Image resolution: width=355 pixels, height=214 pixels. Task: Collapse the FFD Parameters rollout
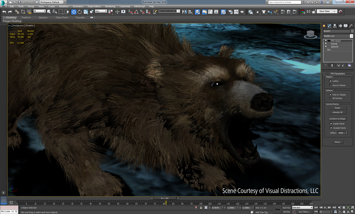pos(337,74)
